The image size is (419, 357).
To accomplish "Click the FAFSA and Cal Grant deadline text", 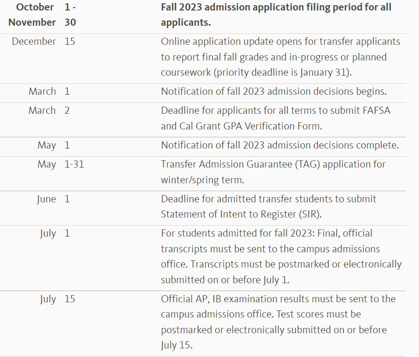I will tap(276, 118).
